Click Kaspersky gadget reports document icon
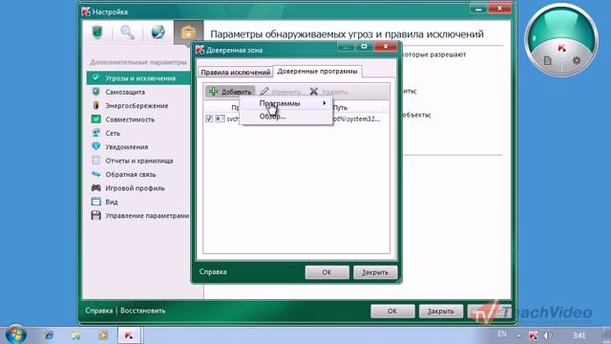The image size is (611, 344). pos(547,60)
